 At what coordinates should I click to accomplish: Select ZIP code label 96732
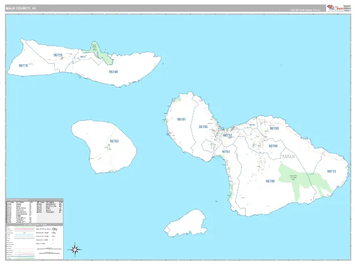[227, 135]
